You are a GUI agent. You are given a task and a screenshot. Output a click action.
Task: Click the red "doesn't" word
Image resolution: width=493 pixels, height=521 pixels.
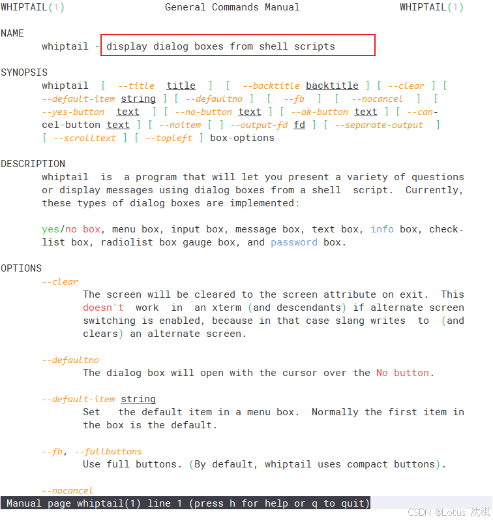(x=103, y=308)
